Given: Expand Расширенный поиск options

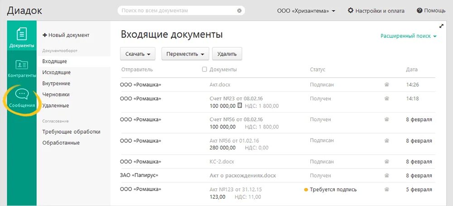Looking at the screenshot, I should (x=409, y=36).
